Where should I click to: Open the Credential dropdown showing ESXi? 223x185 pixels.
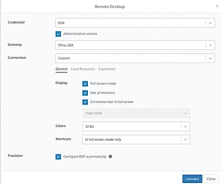(135, 23)
